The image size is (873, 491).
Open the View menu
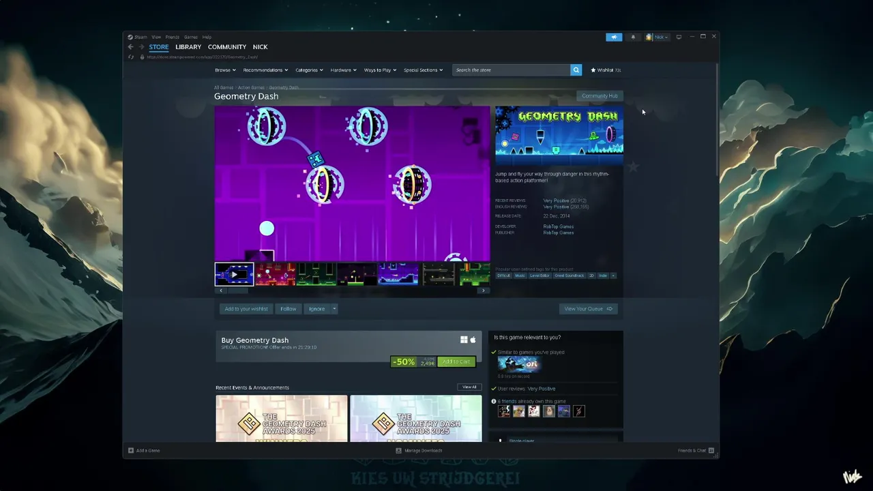[156, 37]
